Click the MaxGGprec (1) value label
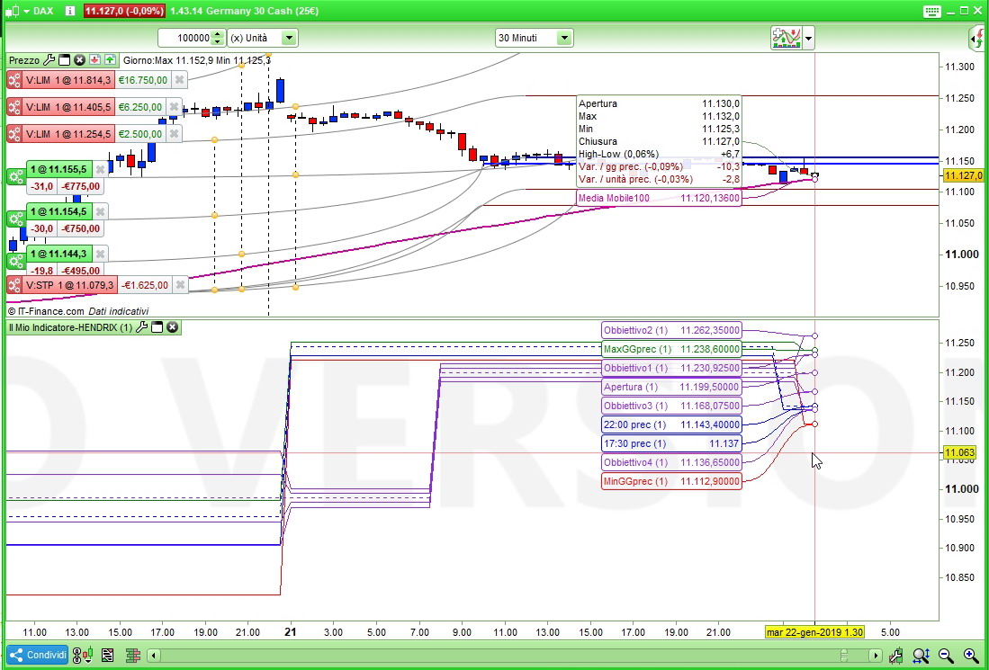The height and width of the screenshot is (670, 989). pyautogui.click(x=671, y=349)
